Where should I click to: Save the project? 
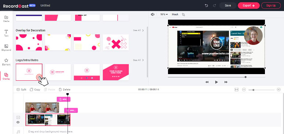[227, 5]
